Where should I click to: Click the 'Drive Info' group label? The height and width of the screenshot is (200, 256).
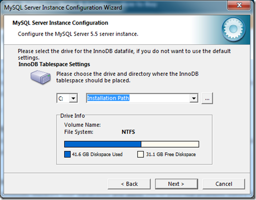73,116
